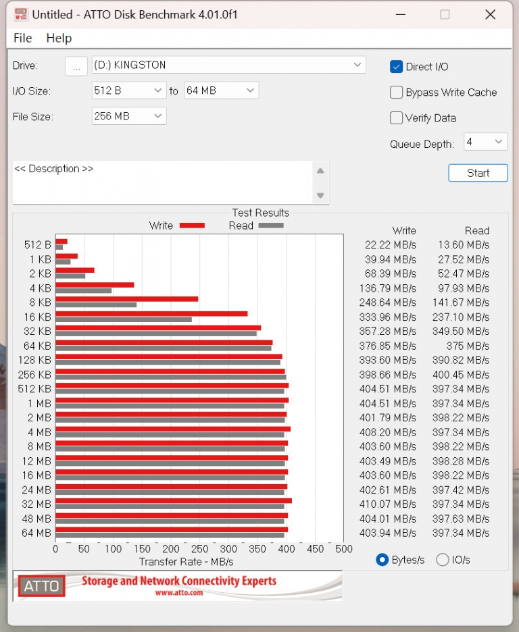Click the write value 248.64 MB/s

(387, 302)
